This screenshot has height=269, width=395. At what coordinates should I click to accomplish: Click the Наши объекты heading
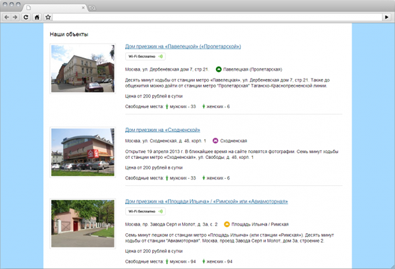pos(68,34)
